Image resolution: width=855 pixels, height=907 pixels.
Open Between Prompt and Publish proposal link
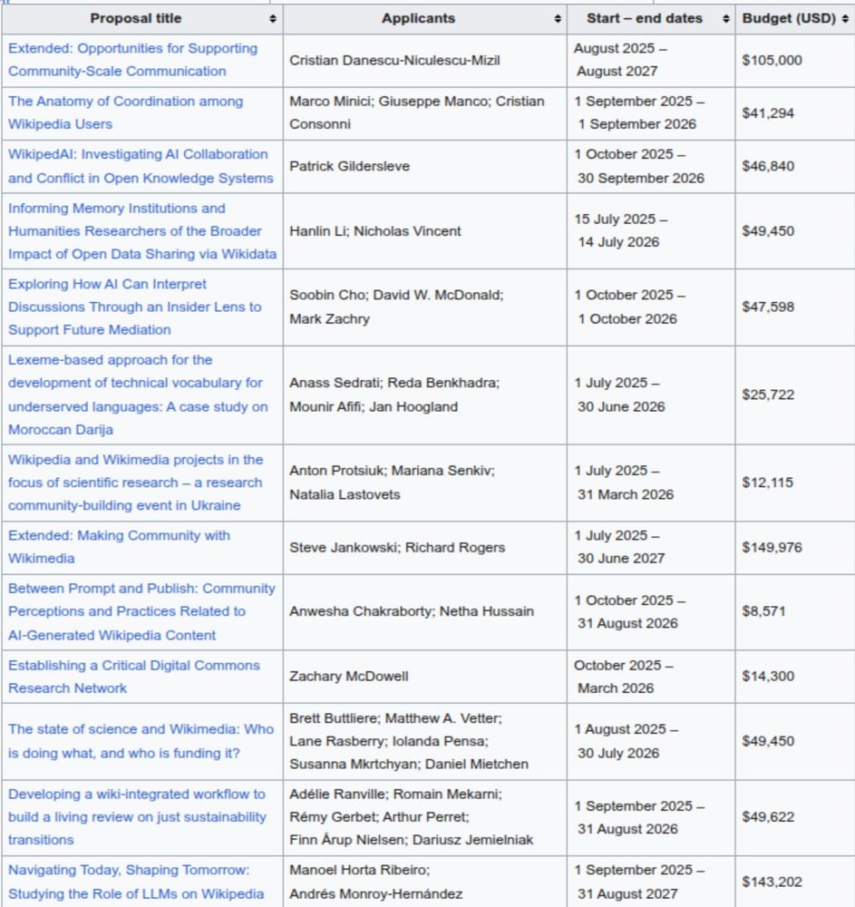tap(141, 611)
